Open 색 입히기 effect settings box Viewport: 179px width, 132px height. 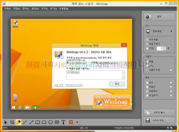coord(171,96)
